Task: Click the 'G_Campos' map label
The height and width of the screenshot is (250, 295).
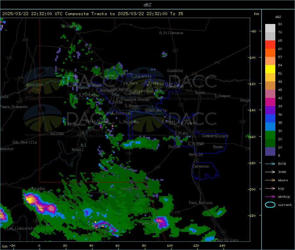Action: 223,96
